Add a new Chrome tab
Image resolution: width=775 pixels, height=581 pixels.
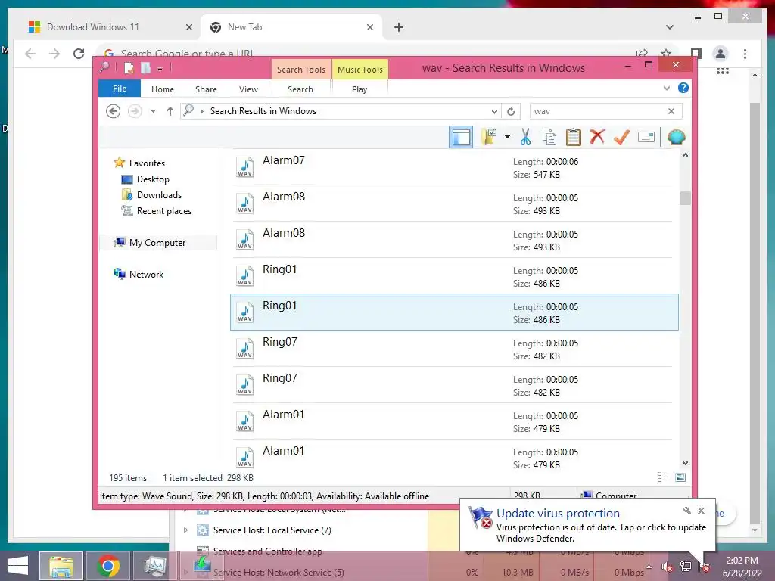pos(398,27)
